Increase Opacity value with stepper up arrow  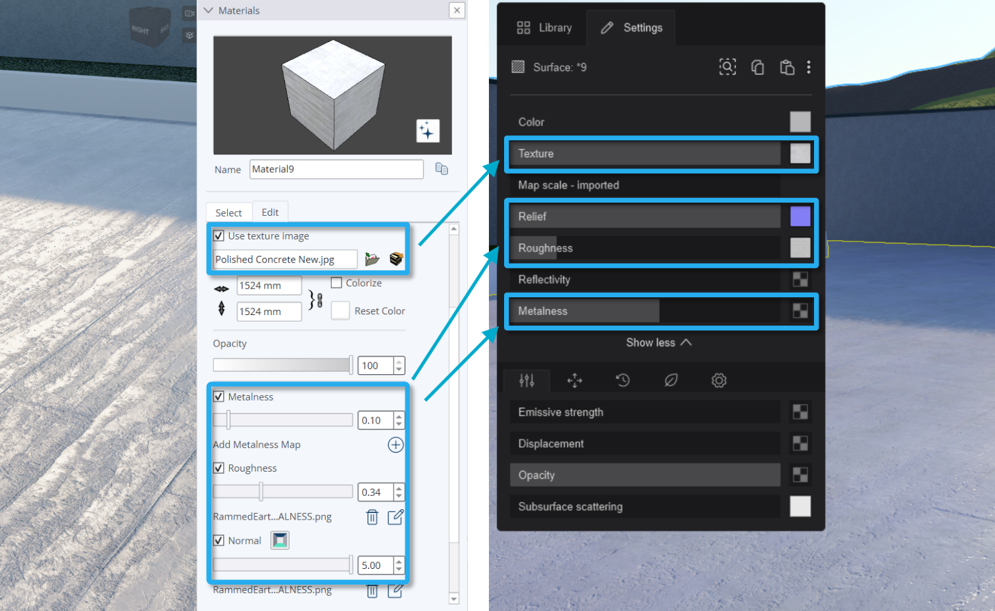click(399, 362)
